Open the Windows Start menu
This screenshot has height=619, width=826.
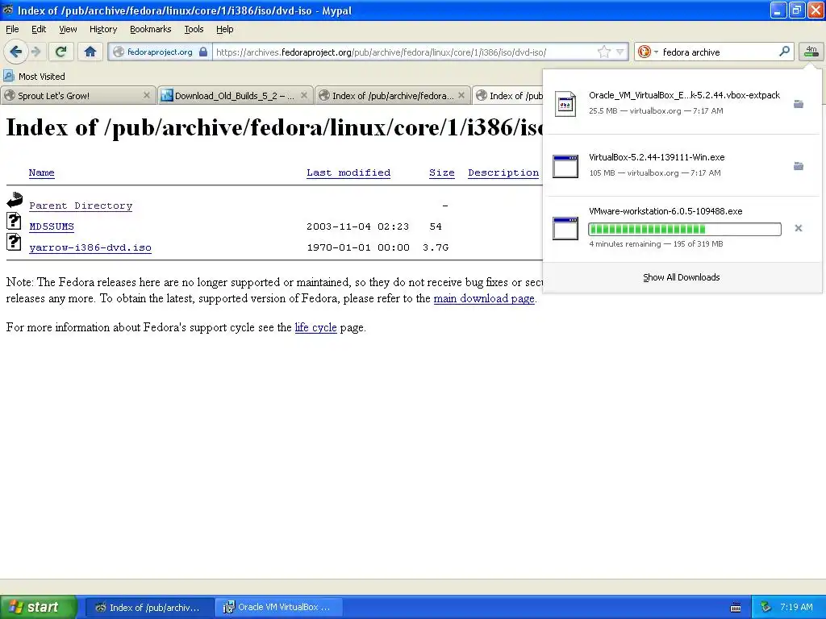38,607
